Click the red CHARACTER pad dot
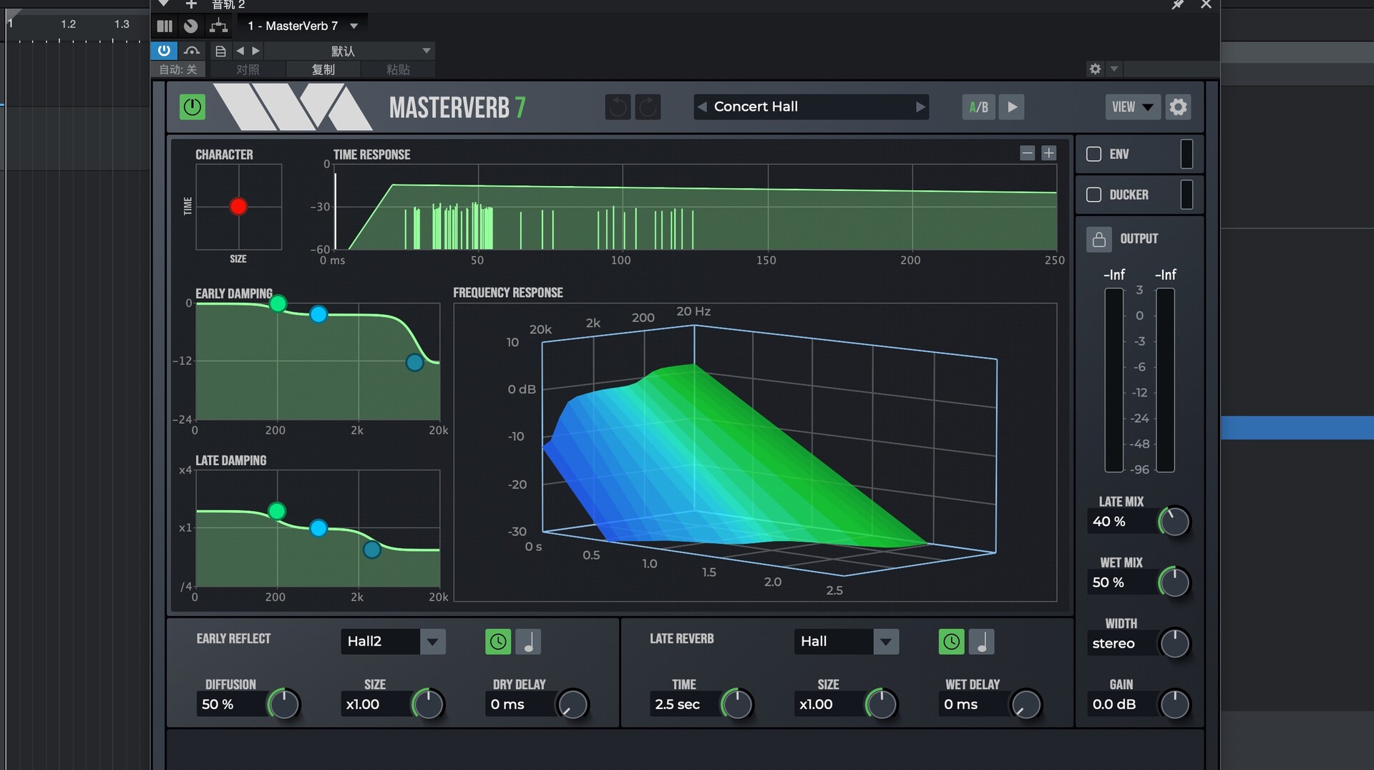The image size is (1374, 770). click(x=238, y=207)
